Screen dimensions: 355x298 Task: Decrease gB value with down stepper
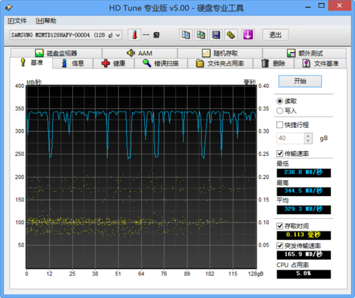pyautogui.click(x=308, y=141)
